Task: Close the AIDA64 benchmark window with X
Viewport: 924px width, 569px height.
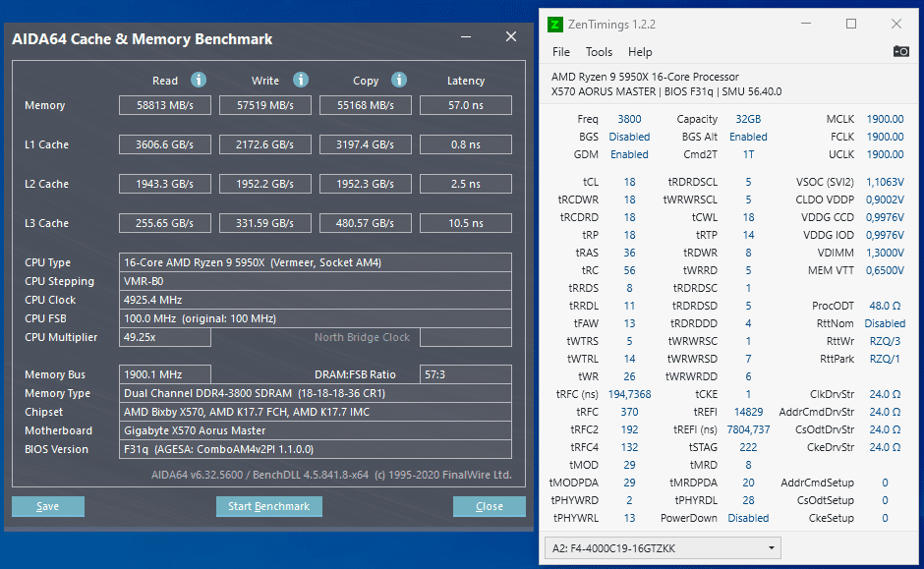Action: [511, 37]
